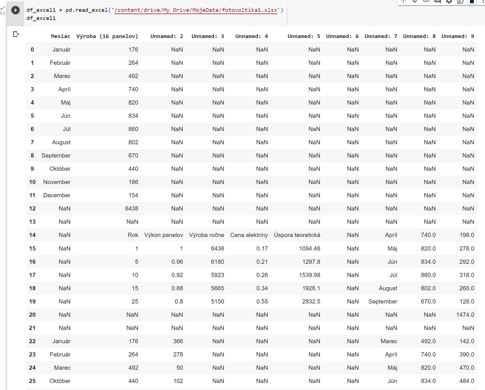Viewport: 485px width, 390px height.
Task: Open cell settings gear icon
Action: [449, 1]
